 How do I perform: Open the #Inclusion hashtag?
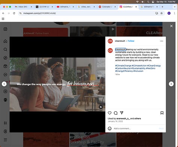[x=138, y=71]
